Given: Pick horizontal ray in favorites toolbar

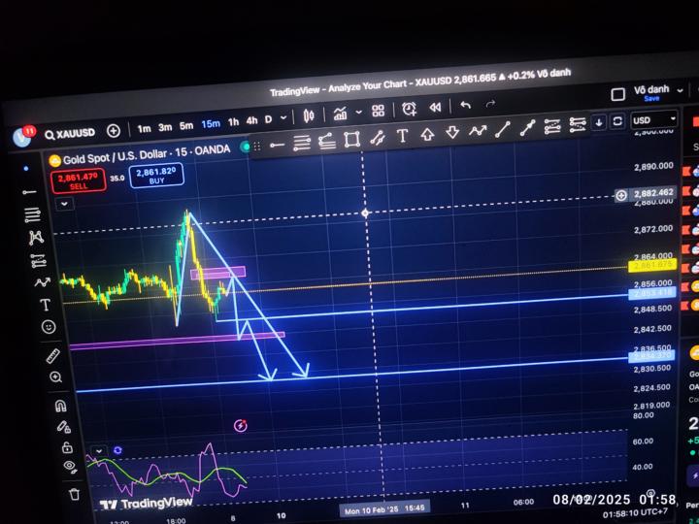Looking at the screenshot, I should pyautogui.click(x=277, y=145).
